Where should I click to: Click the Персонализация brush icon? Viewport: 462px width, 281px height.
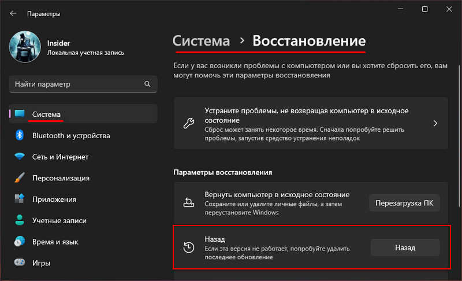click(x=20, y=178)
